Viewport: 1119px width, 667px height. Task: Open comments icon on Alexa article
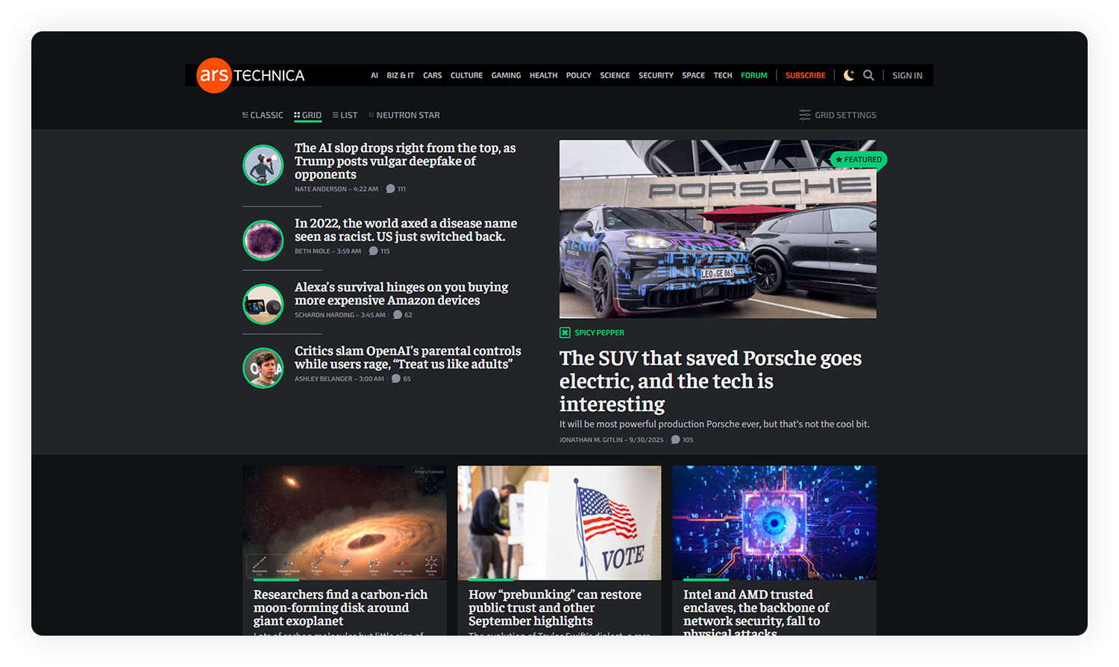(x=398, y=315)
